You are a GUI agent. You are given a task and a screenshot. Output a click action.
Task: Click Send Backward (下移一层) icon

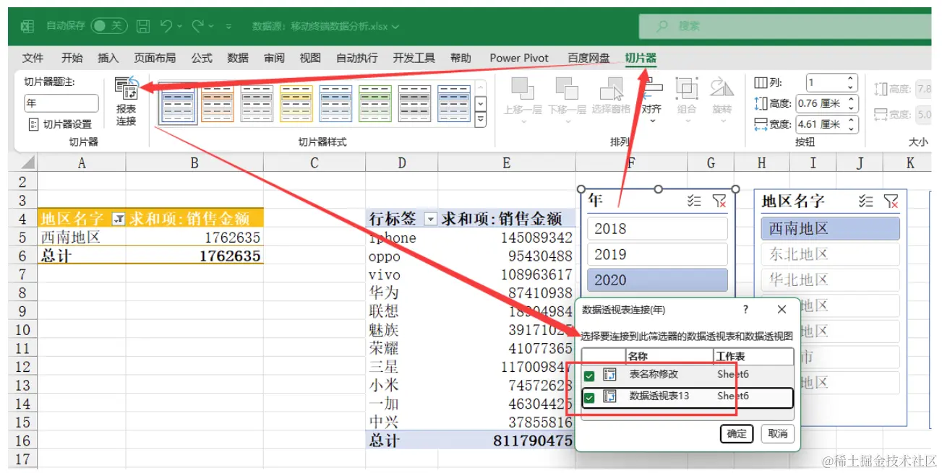click(x=567, y=89)
